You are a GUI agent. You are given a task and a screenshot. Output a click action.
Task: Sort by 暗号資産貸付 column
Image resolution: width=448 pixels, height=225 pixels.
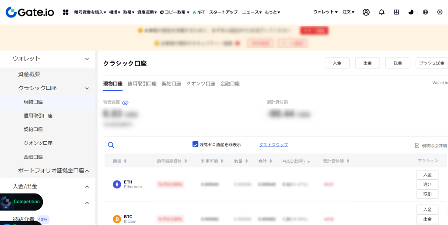185,161
